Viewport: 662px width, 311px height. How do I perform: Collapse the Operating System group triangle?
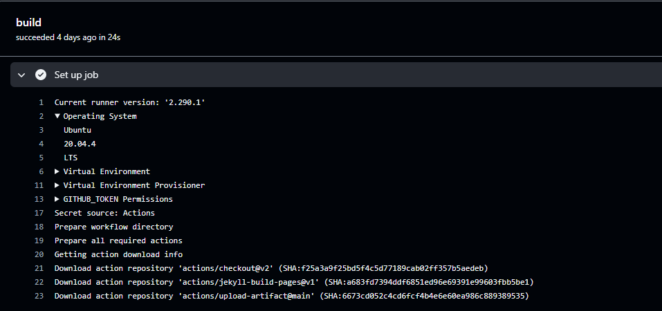pyautogui.click(x=57, y=116)
